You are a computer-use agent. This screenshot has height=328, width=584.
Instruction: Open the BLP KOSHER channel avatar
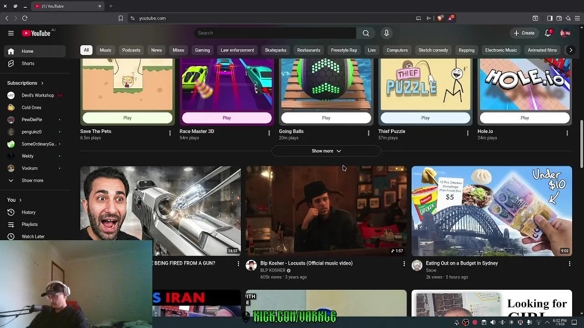[251, 266]
